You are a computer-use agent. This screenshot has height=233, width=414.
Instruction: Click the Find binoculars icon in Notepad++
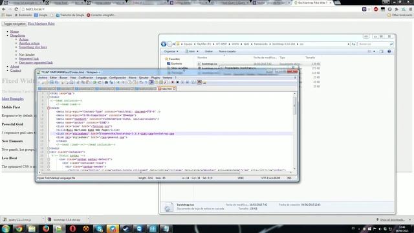pyautogui.click(x=106, y=82)
